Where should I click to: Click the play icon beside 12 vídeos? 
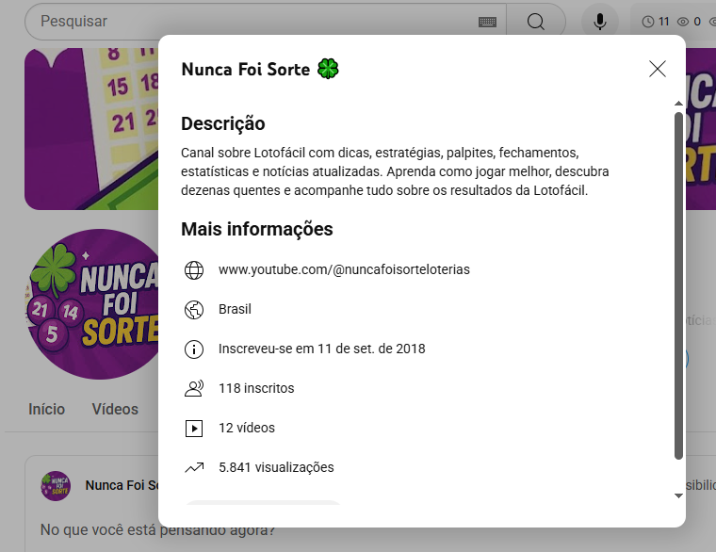[x=194, y=429]
